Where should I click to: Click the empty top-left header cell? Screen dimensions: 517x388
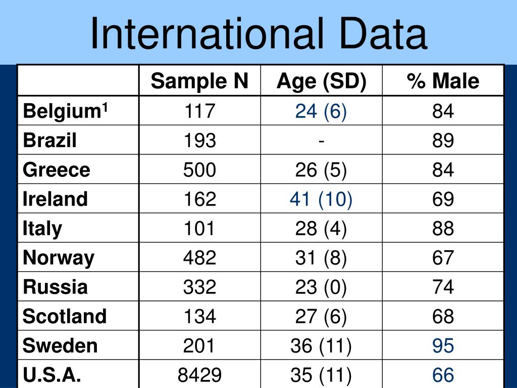click(78, 80)
